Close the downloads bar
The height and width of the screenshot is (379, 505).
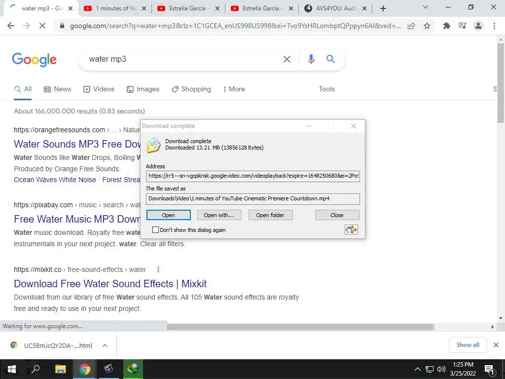point(496,345)
